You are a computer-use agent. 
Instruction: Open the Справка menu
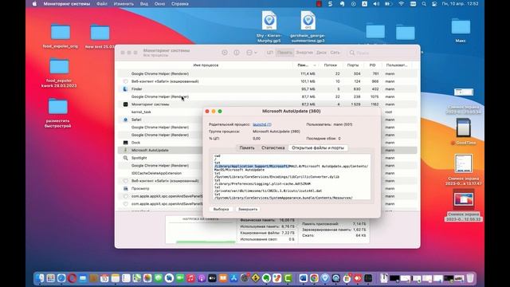point(180,4)
